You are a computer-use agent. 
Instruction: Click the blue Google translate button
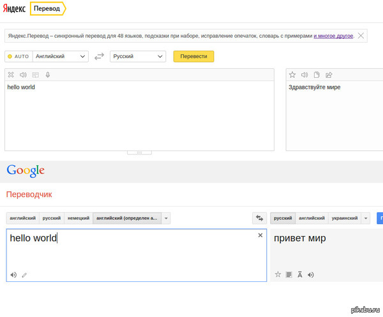[x=380, y=218]
